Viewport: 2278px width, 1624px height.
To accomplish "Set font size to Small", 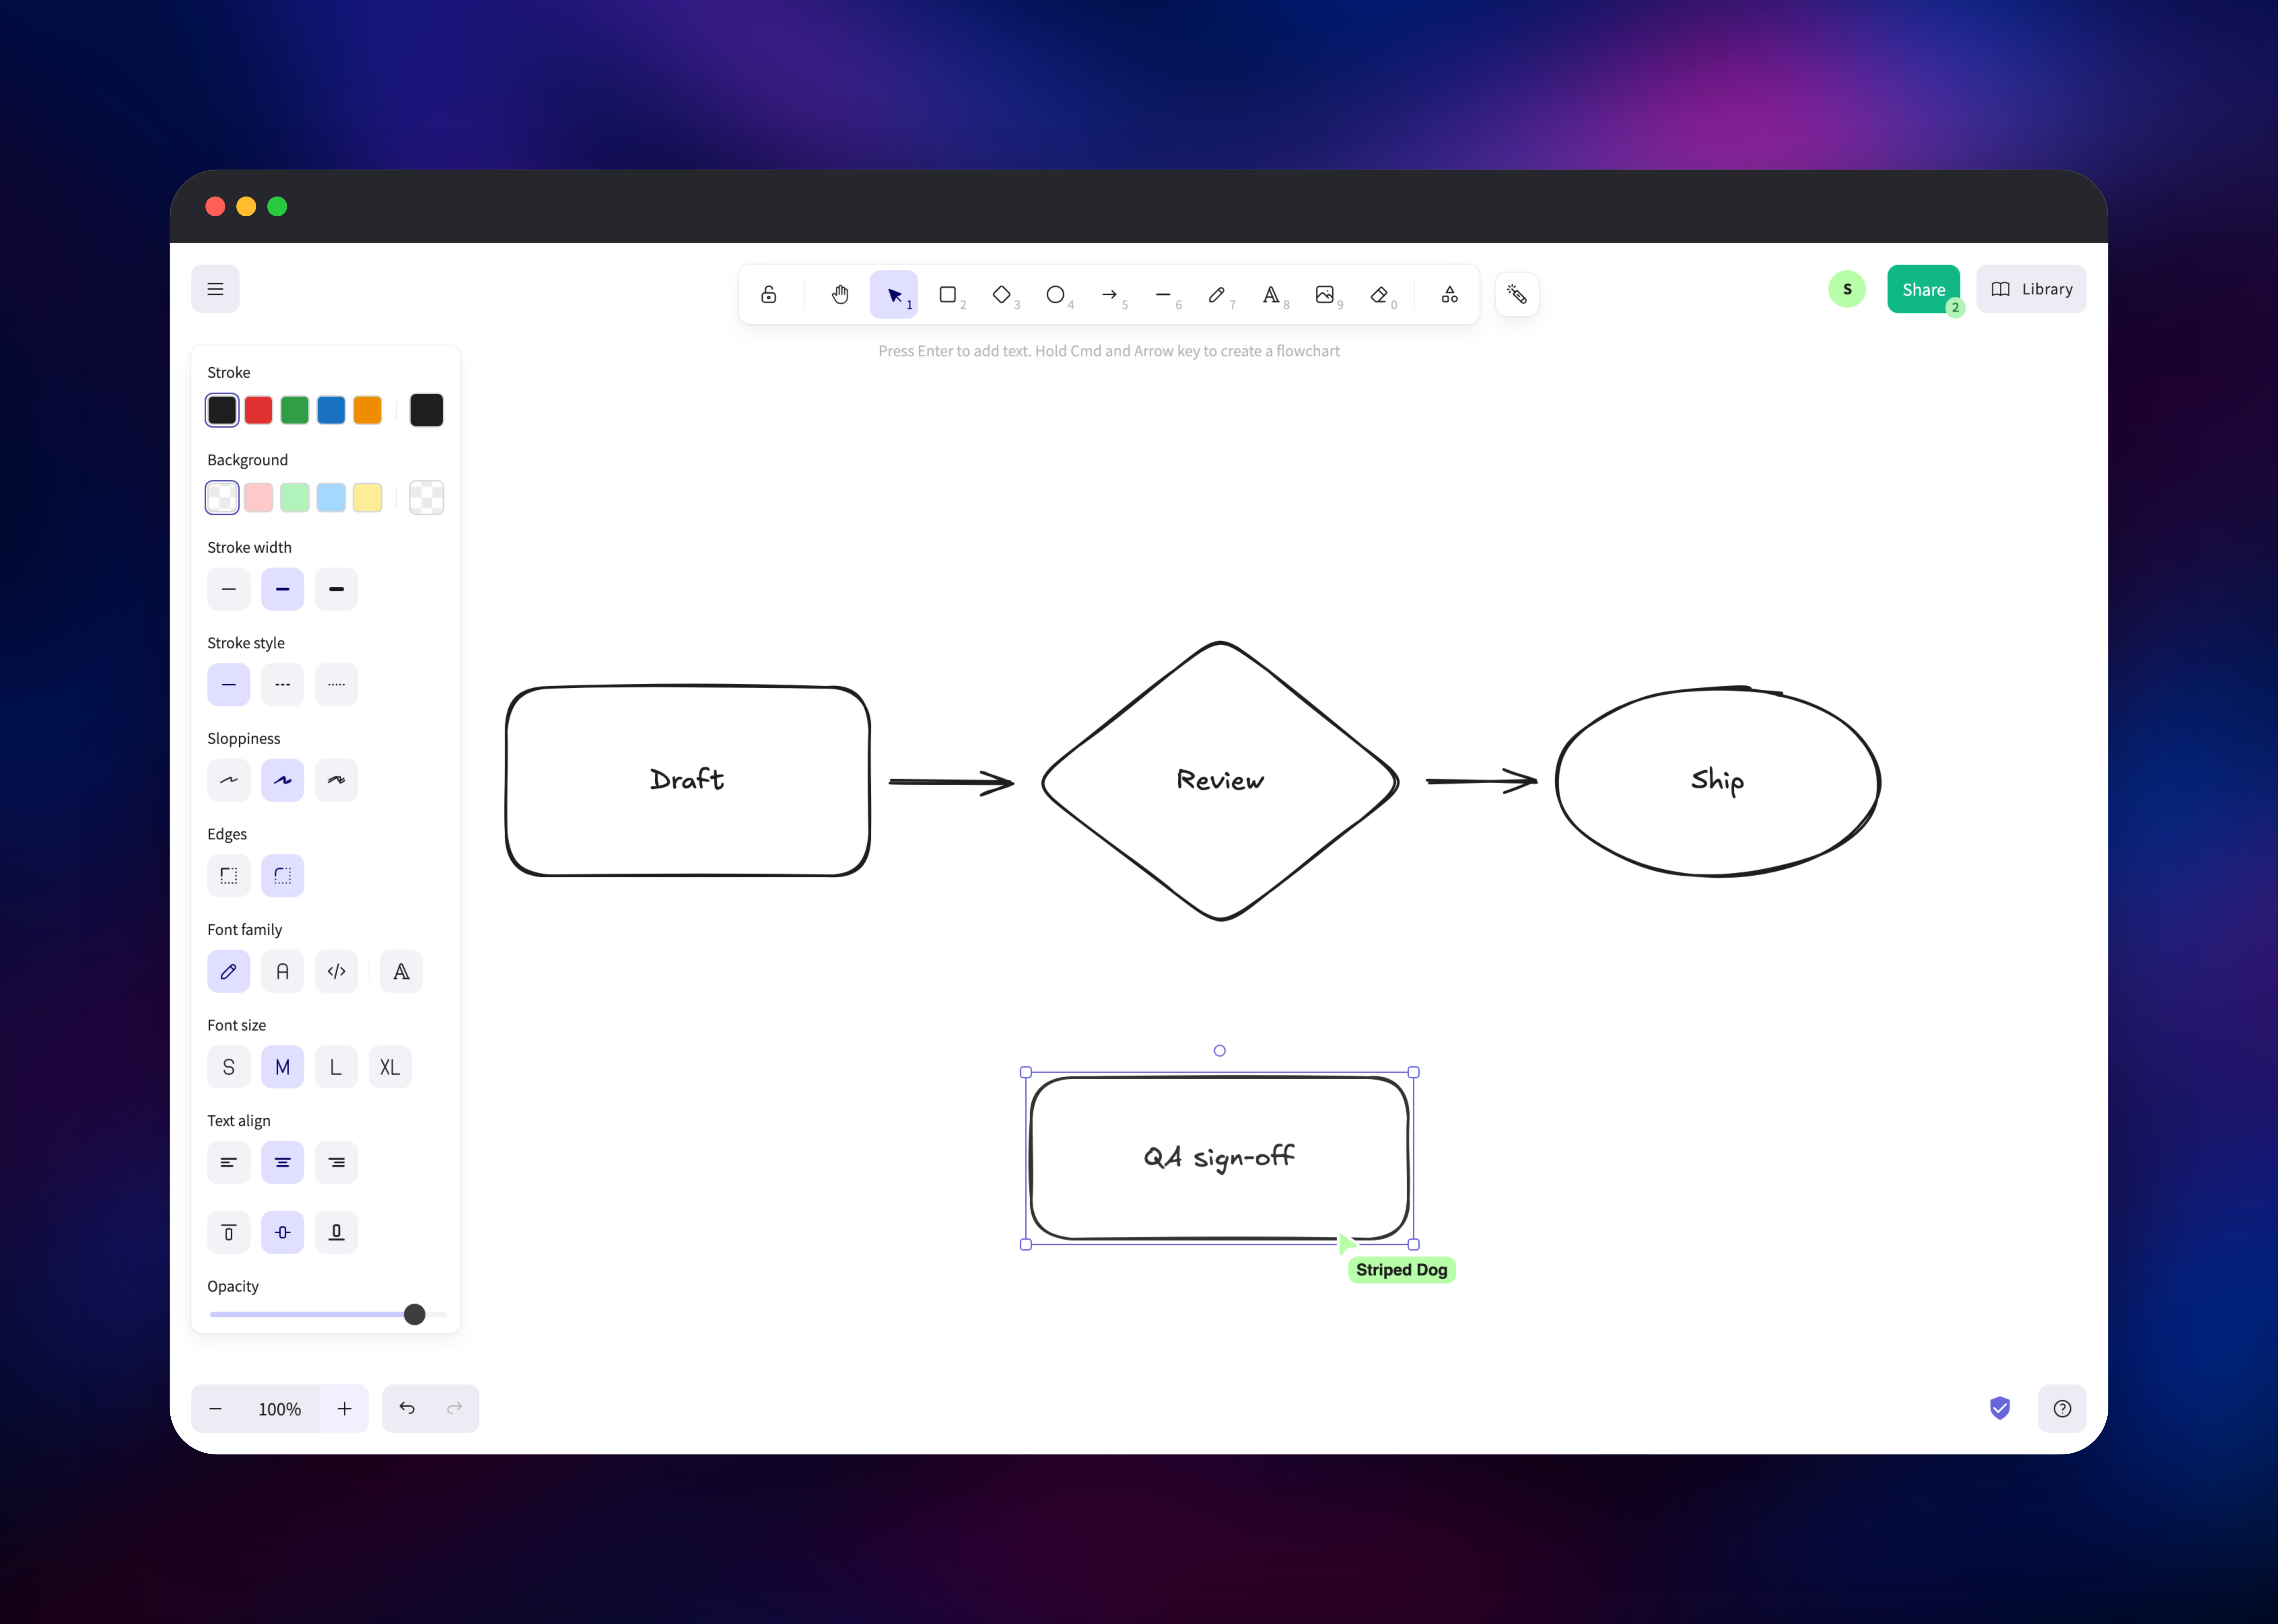I will click(229, 1067).
